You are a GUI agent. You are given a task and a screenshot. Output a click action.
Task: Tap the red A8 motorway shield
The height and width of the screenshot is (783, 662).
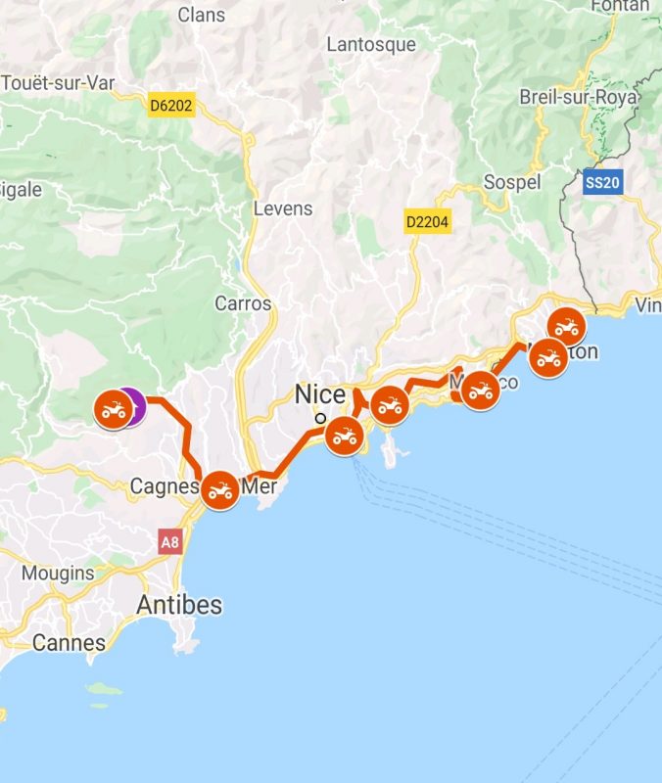pos(169,542)
